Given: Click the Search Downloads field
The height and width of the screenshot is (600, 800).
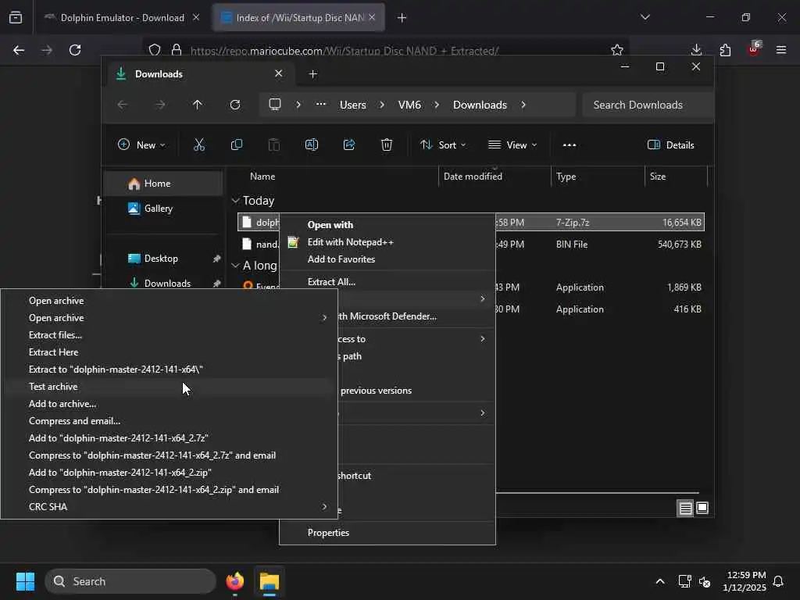Looking at the screenshot, I should point(647,105).
